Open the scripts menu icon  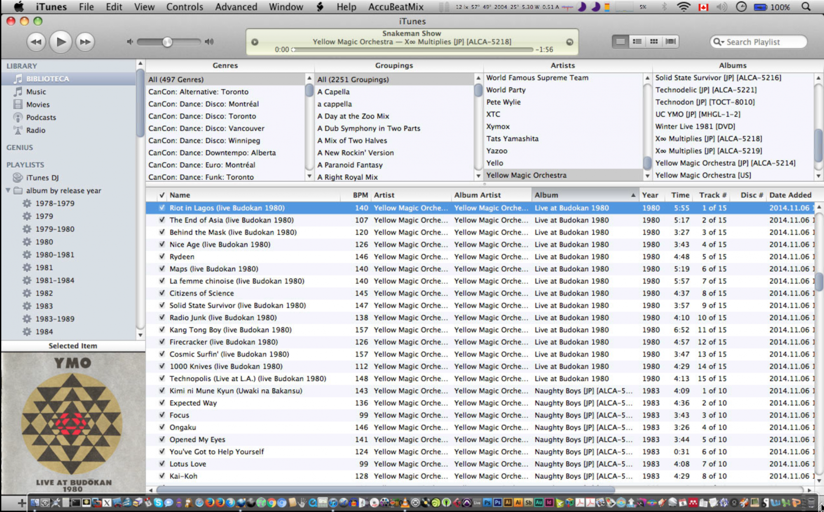(320, 7)
